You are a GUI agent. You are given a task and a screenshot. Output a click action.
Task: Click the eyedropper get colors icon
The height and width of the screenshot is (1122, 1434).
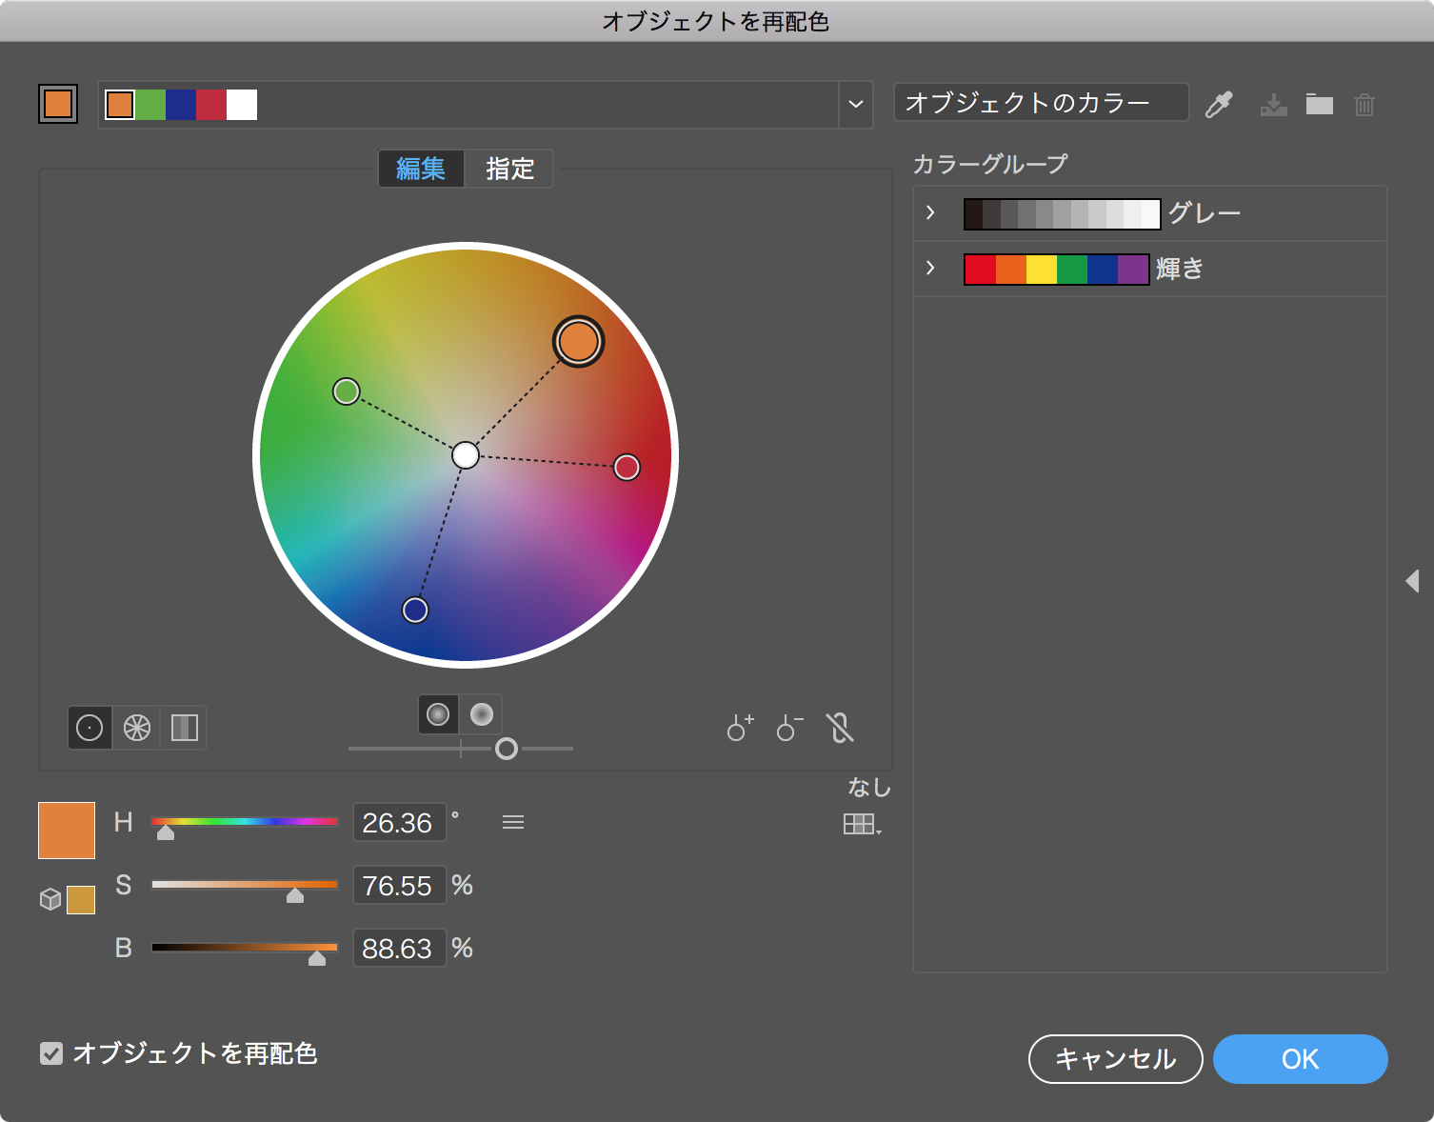pos(1219,104)
